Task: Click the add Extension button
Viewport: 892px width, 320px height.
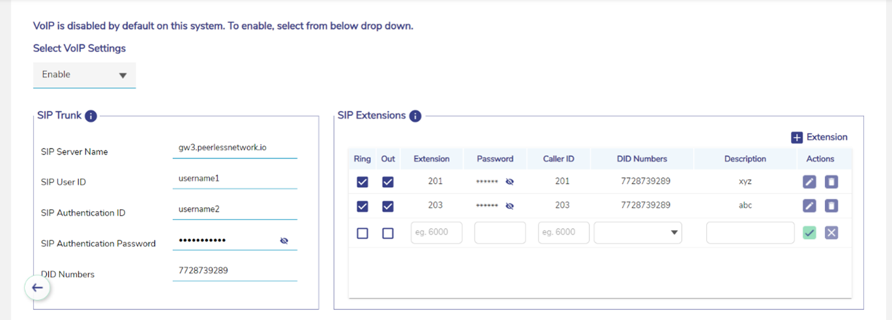Action: pos(819,138)
